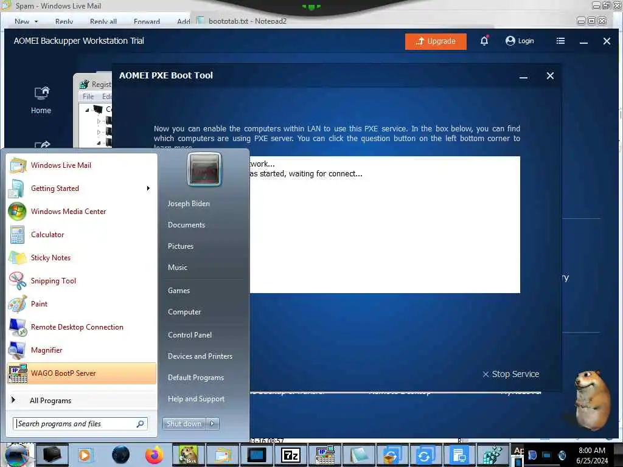Viewport: 623px width, 467px height.
Task: Click the user account picture in Start menu
Action: tap(204, 170)
